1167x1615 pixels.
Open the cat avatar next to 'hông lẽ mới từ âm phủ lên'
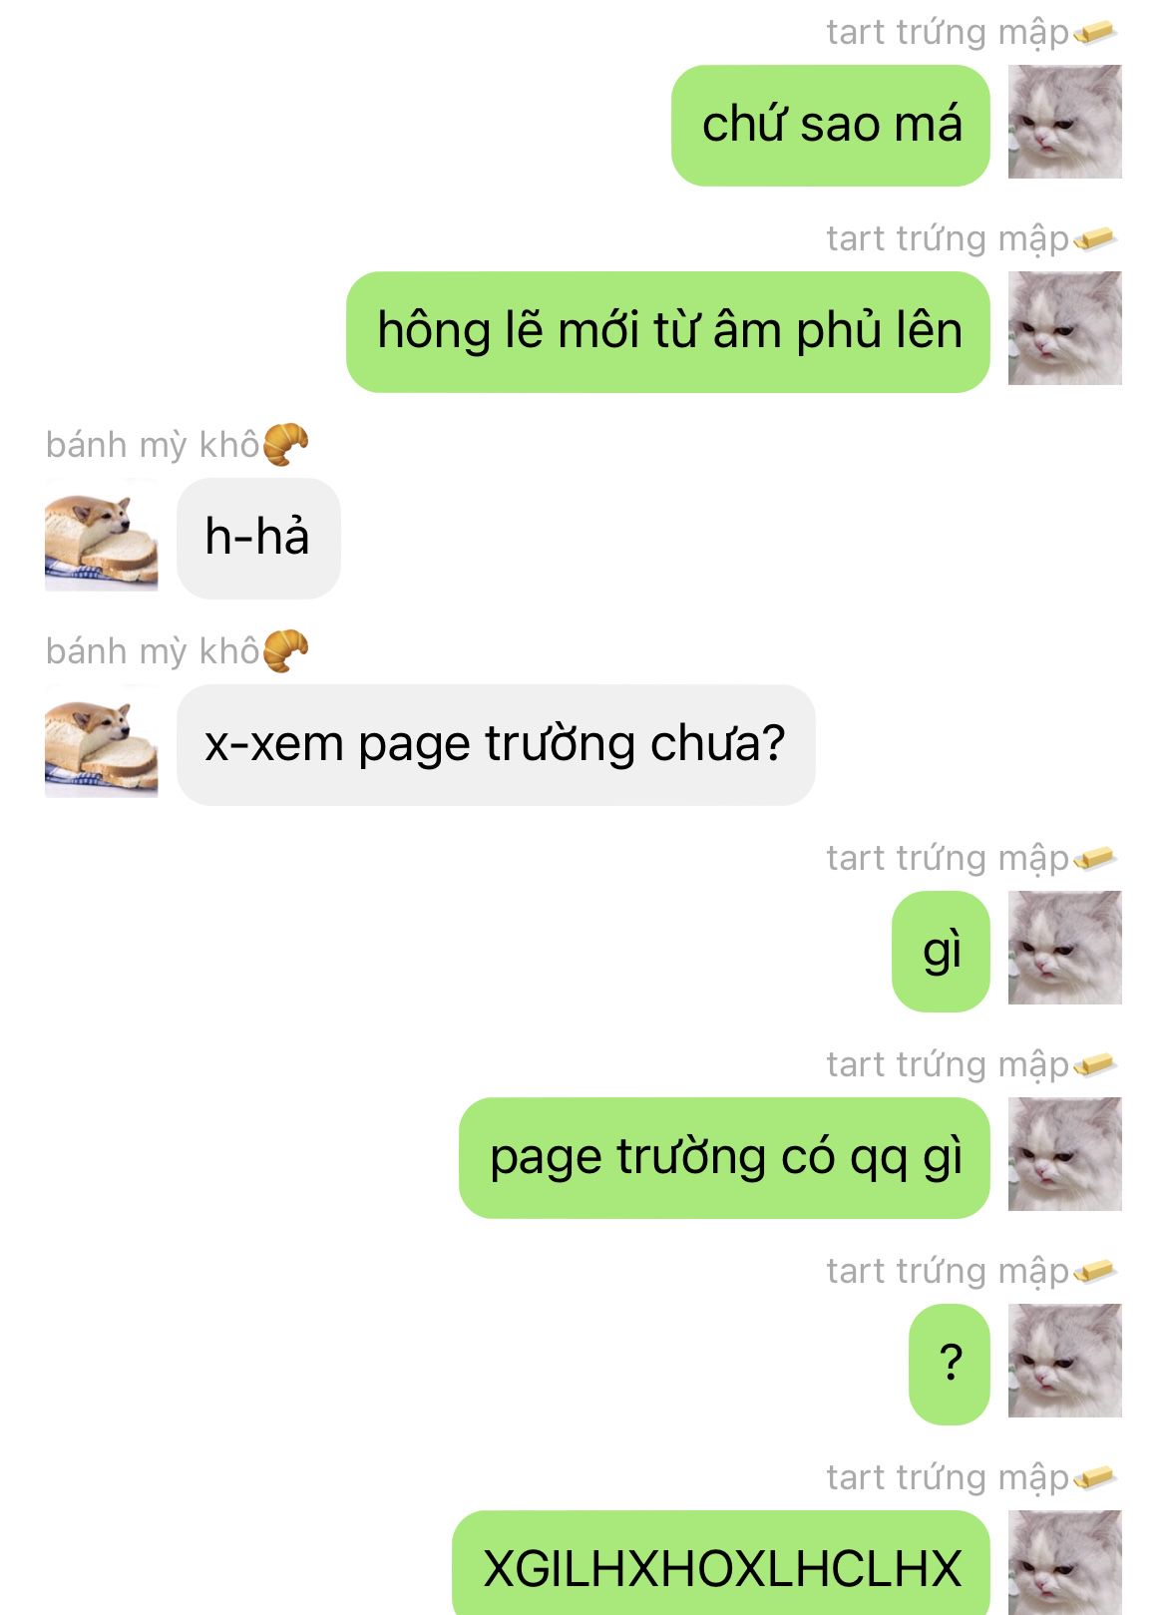click(1064, 328)
